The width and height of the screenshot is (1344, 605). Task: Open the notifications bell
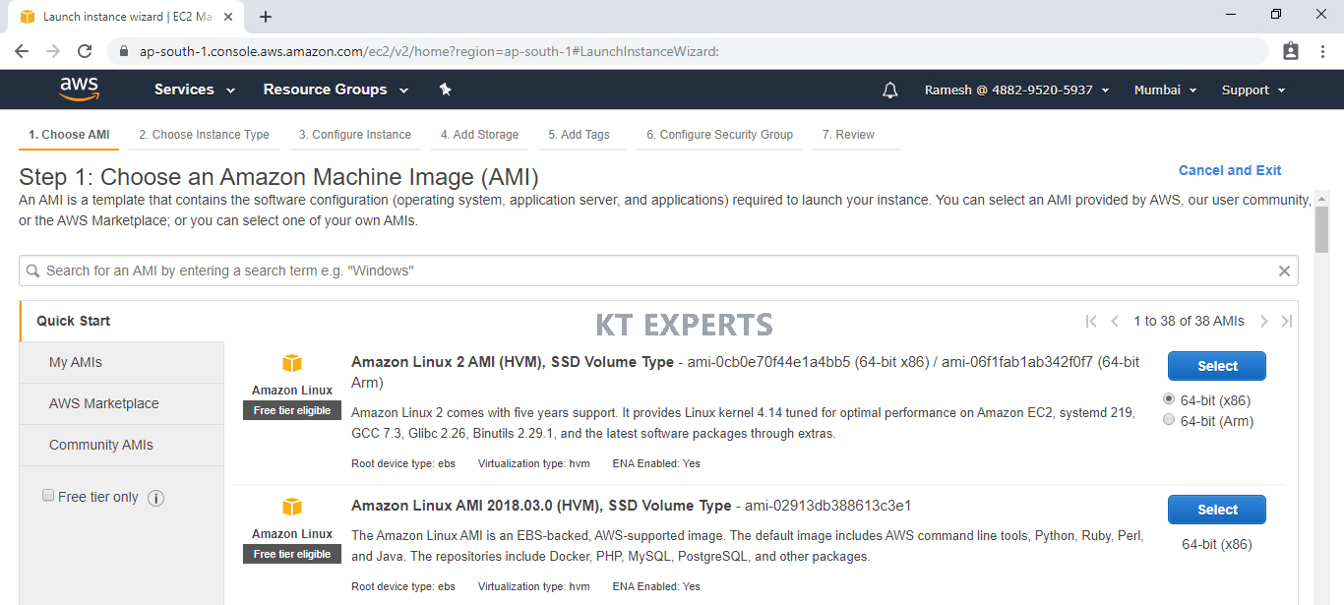click(890, 90)
